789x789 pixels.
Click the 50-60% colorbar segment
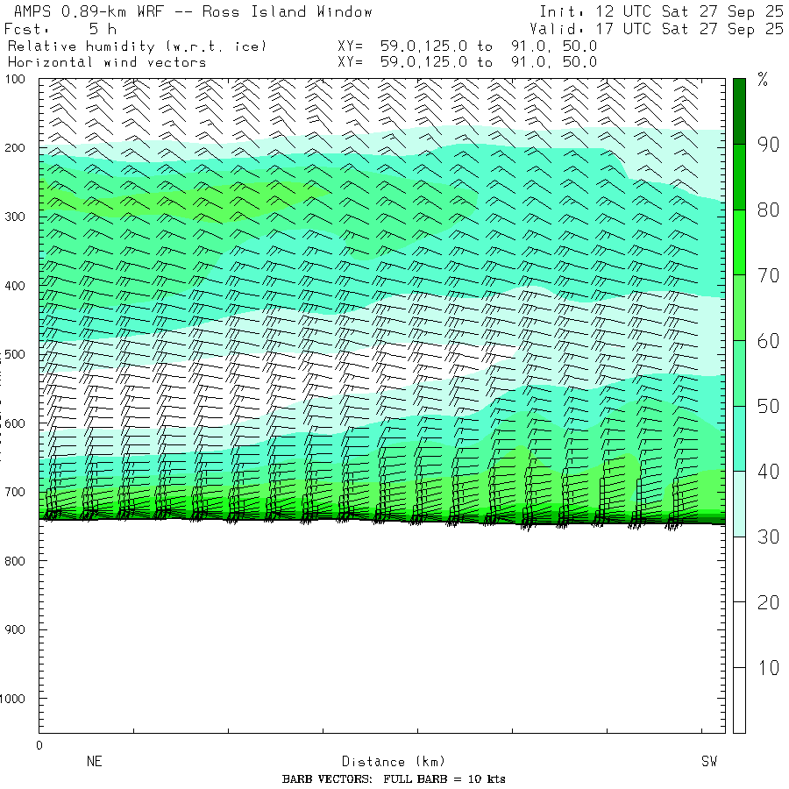739,373
